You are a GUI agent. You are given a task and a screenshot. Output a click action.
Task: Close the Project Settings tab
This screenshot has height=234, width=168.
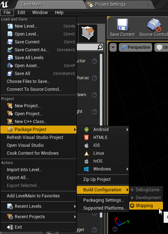148,5
